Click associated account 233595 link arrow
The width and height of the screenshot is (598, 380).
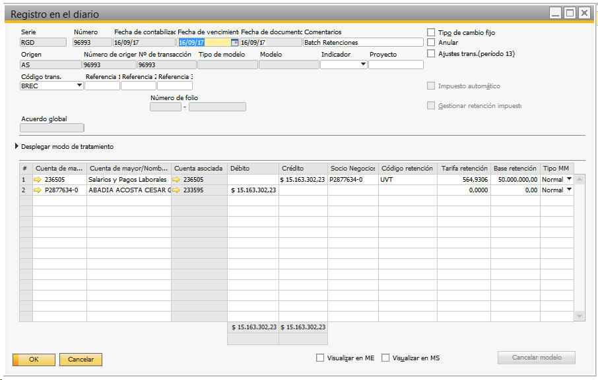tap(176, 190)
